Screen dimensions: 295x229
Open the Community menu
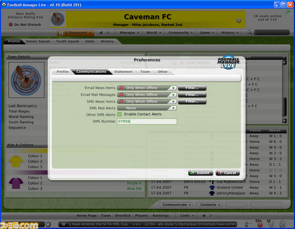point(180,33)
